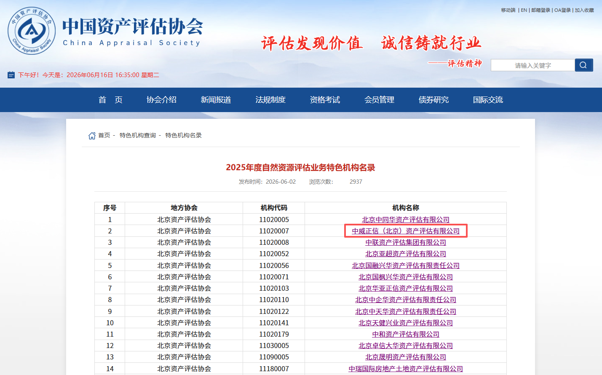Click 北京资产评估协会 in row 1
Screen dimensions: 602x375
click(184, 220)
